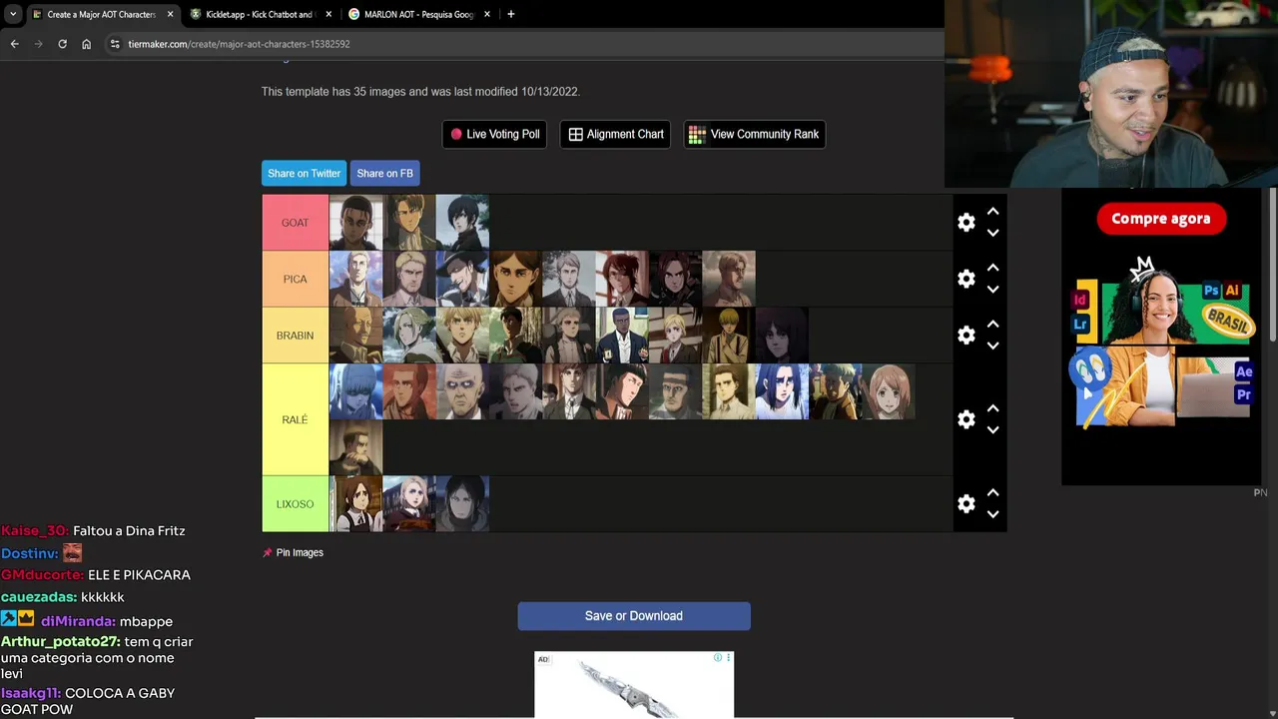Open settings gear for LIXOSO tier
Screen dimensions: 1278x719
(965, 503)
